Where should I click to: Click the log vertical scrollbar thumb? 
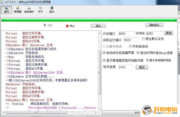coord(99,72)
